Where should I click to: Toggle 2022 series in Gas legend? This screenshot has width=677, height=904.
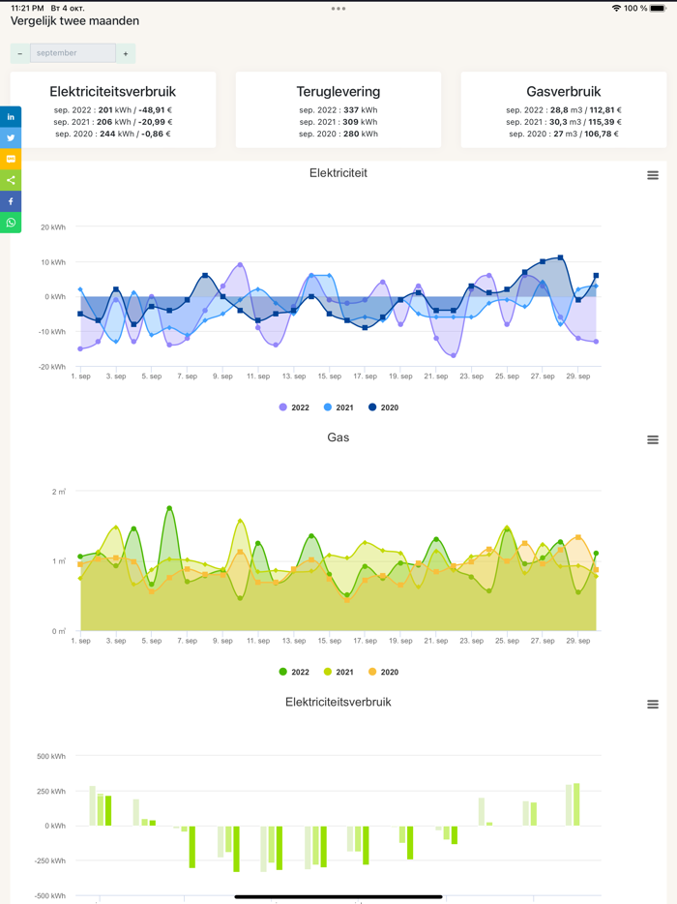pyautogui.click(x=294, y=672)
